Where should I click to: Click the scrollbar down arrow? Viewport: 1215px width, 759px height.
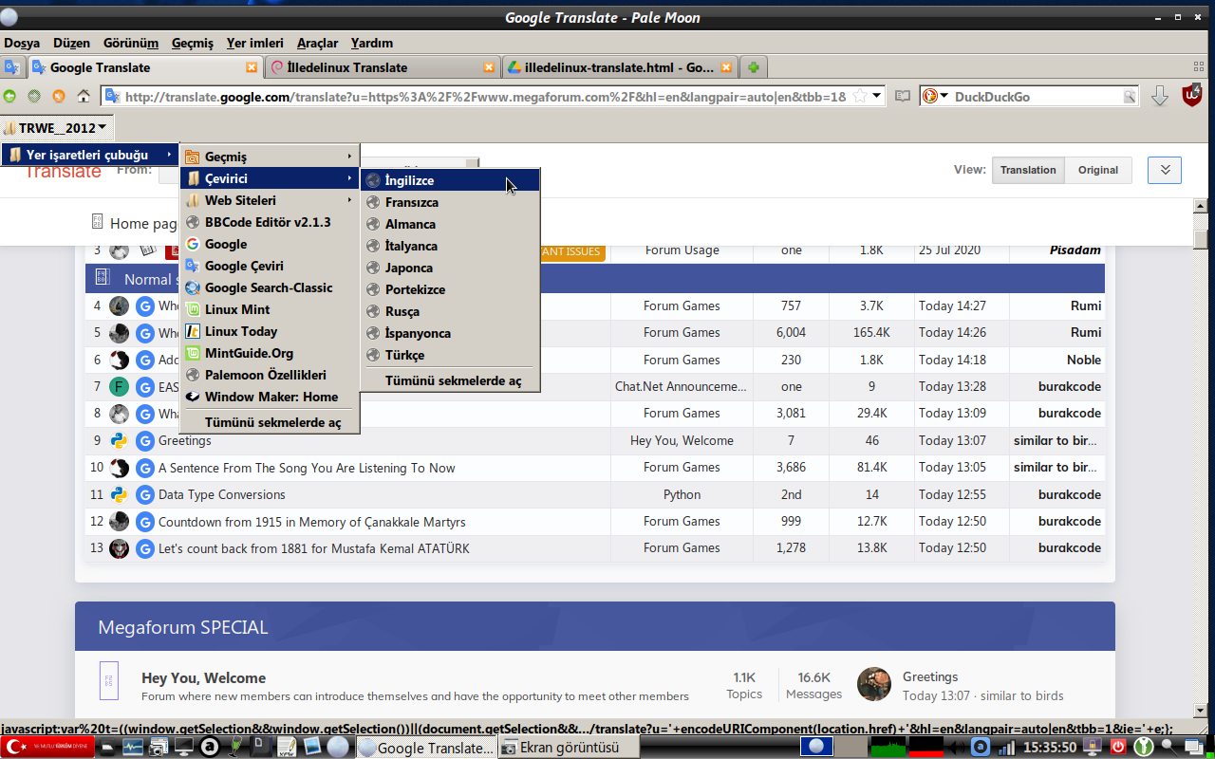(1201, 711)
